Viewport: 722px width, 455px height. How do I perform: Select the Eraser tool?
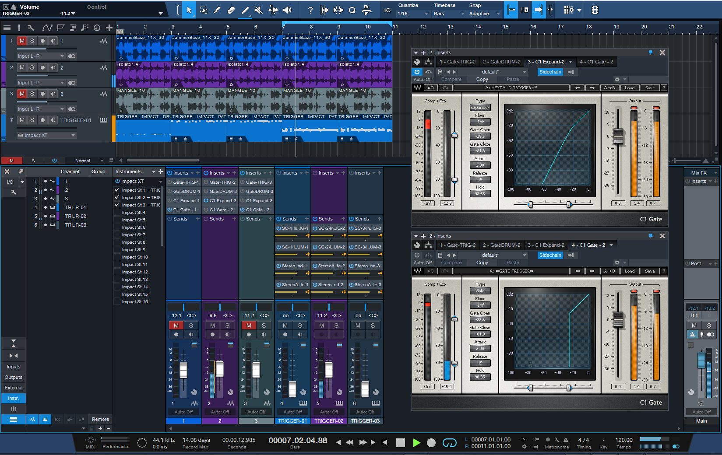coord(231,10)
